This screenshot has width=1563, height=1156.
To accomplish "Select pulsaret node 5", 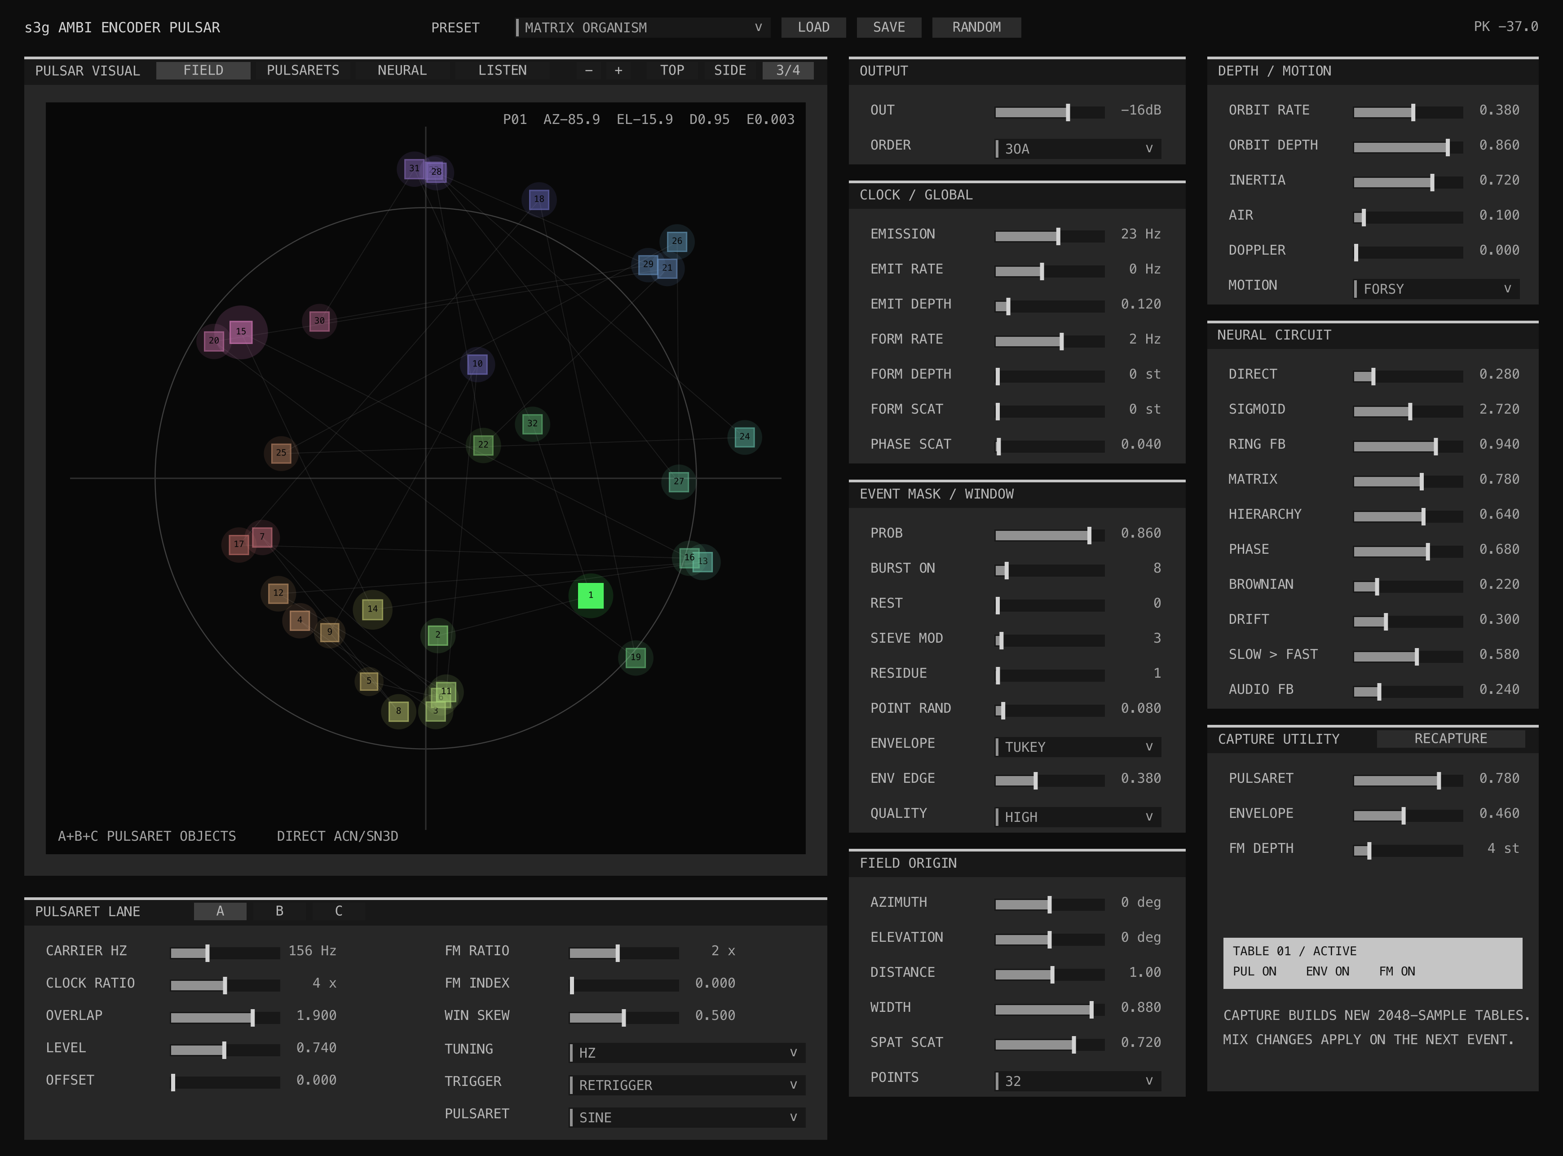I will pyautogui.click(x=369, y=682).
